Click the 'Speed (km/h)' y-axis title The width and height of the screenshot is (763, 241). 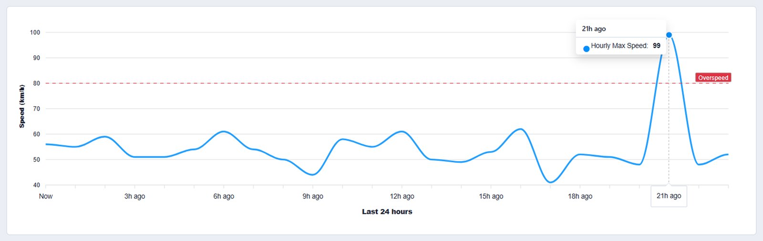coord(21,106)
